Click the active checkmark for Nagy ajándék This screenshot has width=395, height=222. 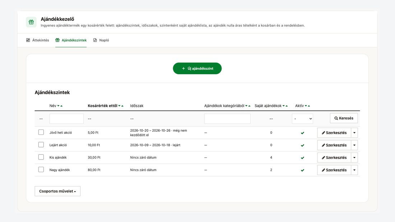[x=303, y=170]
